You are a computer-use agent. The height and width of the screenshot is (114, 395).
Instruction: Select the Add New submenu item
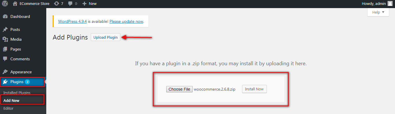(11, 100)
